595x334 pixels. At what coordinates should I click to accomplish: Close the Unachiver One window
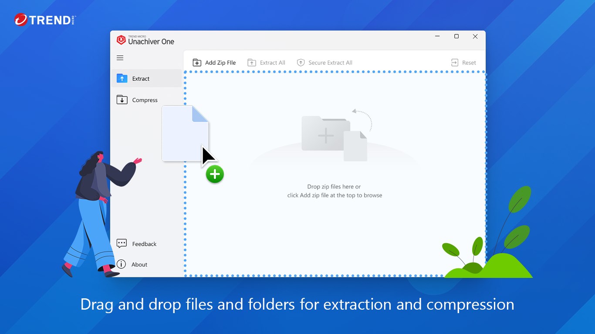(475, 37)
